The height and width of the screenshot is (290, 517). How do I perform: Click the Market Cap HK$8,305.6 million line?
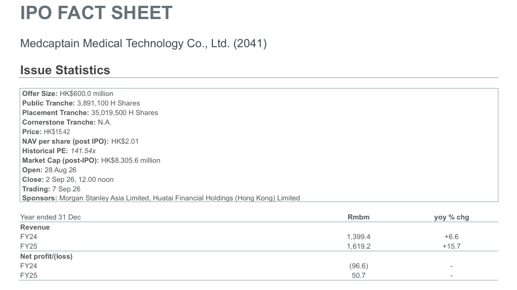tap(91, 161)
